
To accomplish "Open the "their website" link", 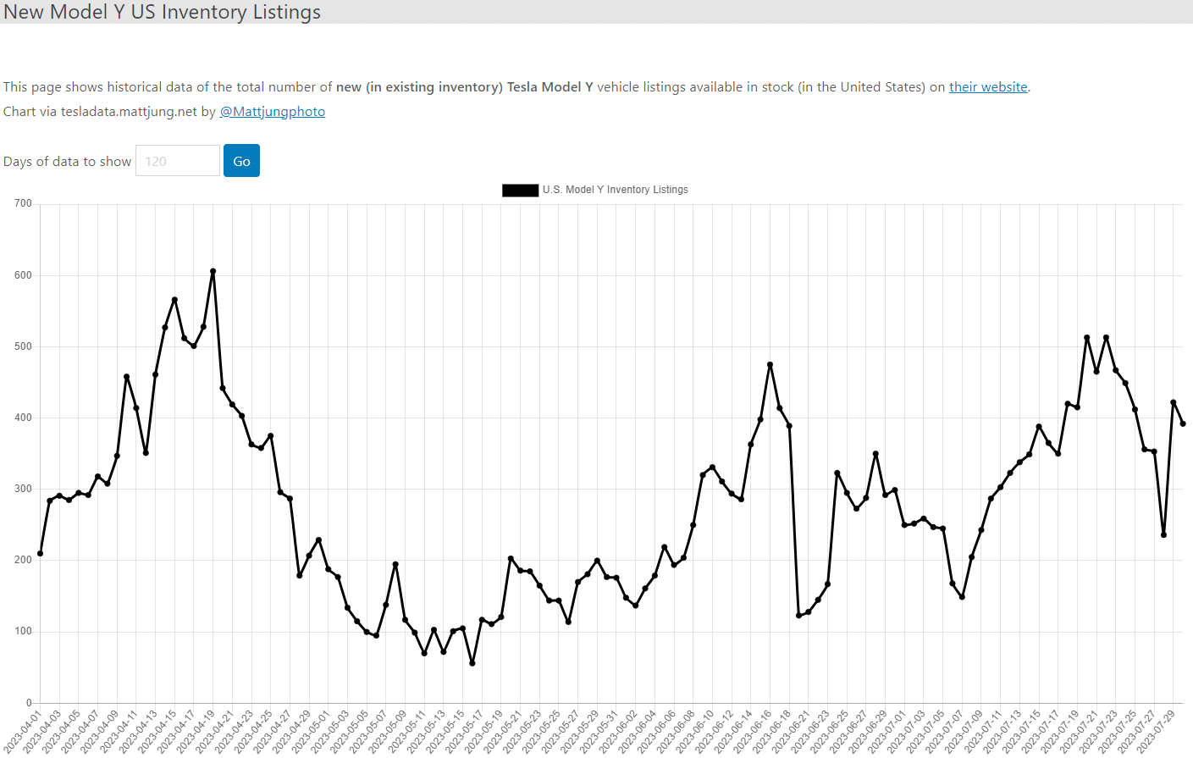I will [988, 86].
